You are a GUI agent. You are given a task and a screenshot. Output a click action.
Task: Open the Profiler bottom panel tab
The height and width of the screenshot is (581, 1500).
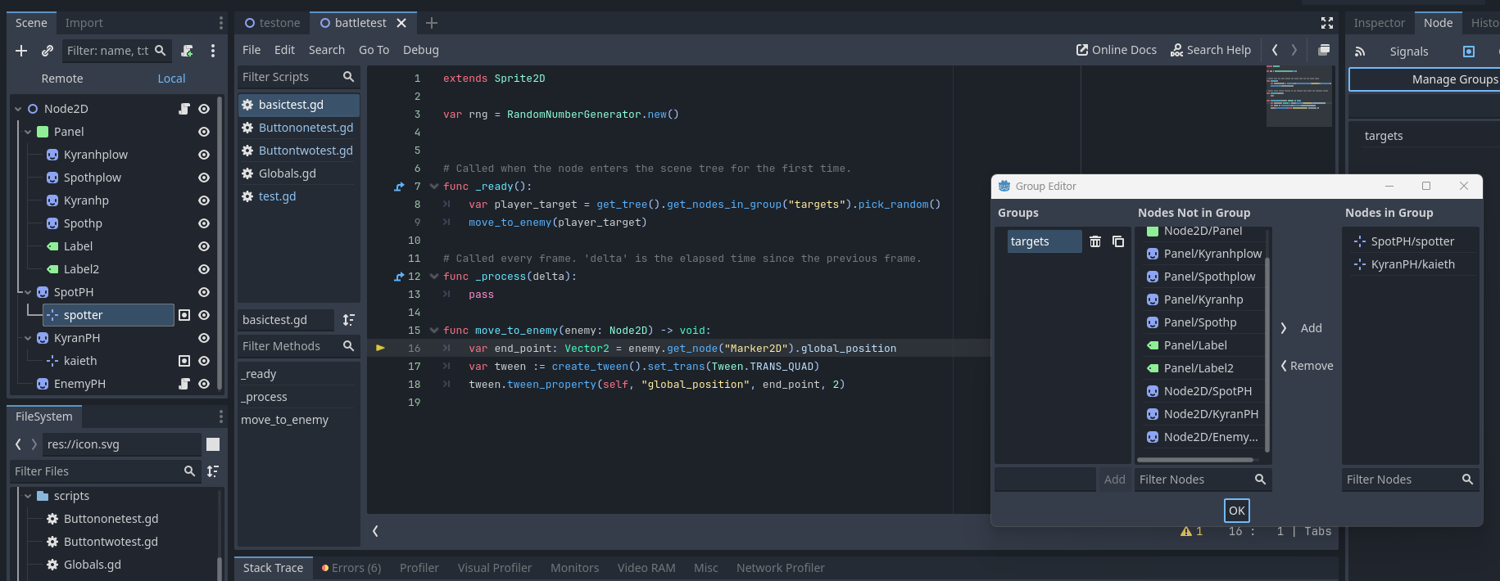point(419,568)
